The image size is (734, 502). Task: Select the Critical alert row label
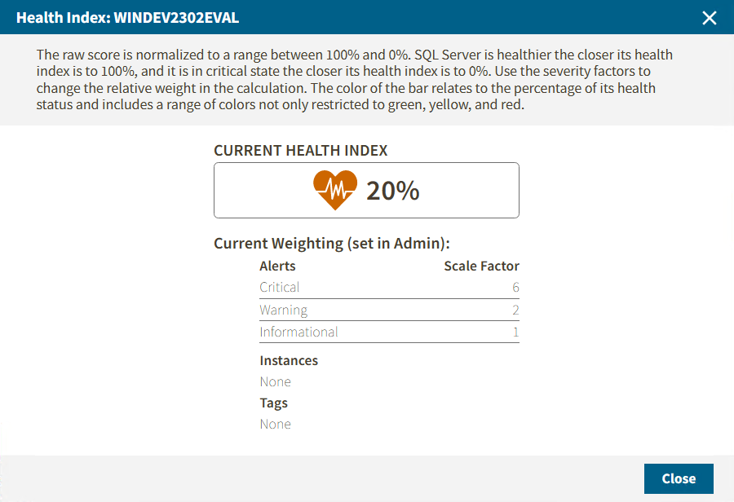[x=280, y=288]
